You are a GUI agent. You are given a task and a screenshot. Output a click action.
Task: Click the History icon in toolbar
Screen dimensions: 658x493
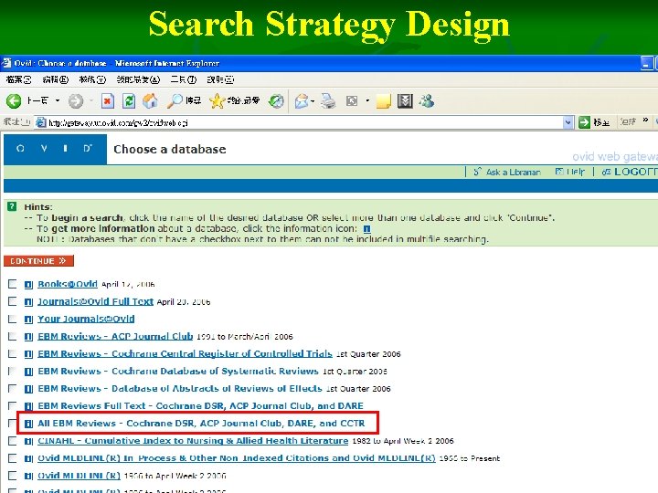[x=277, y=100]
